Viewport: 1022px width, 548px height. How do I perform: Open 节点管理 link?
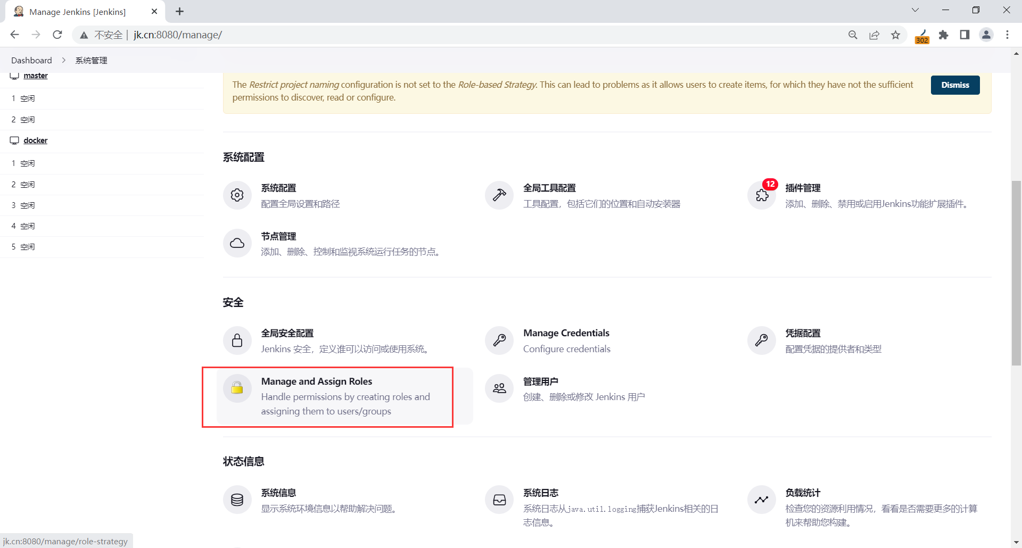coord(278,236)
